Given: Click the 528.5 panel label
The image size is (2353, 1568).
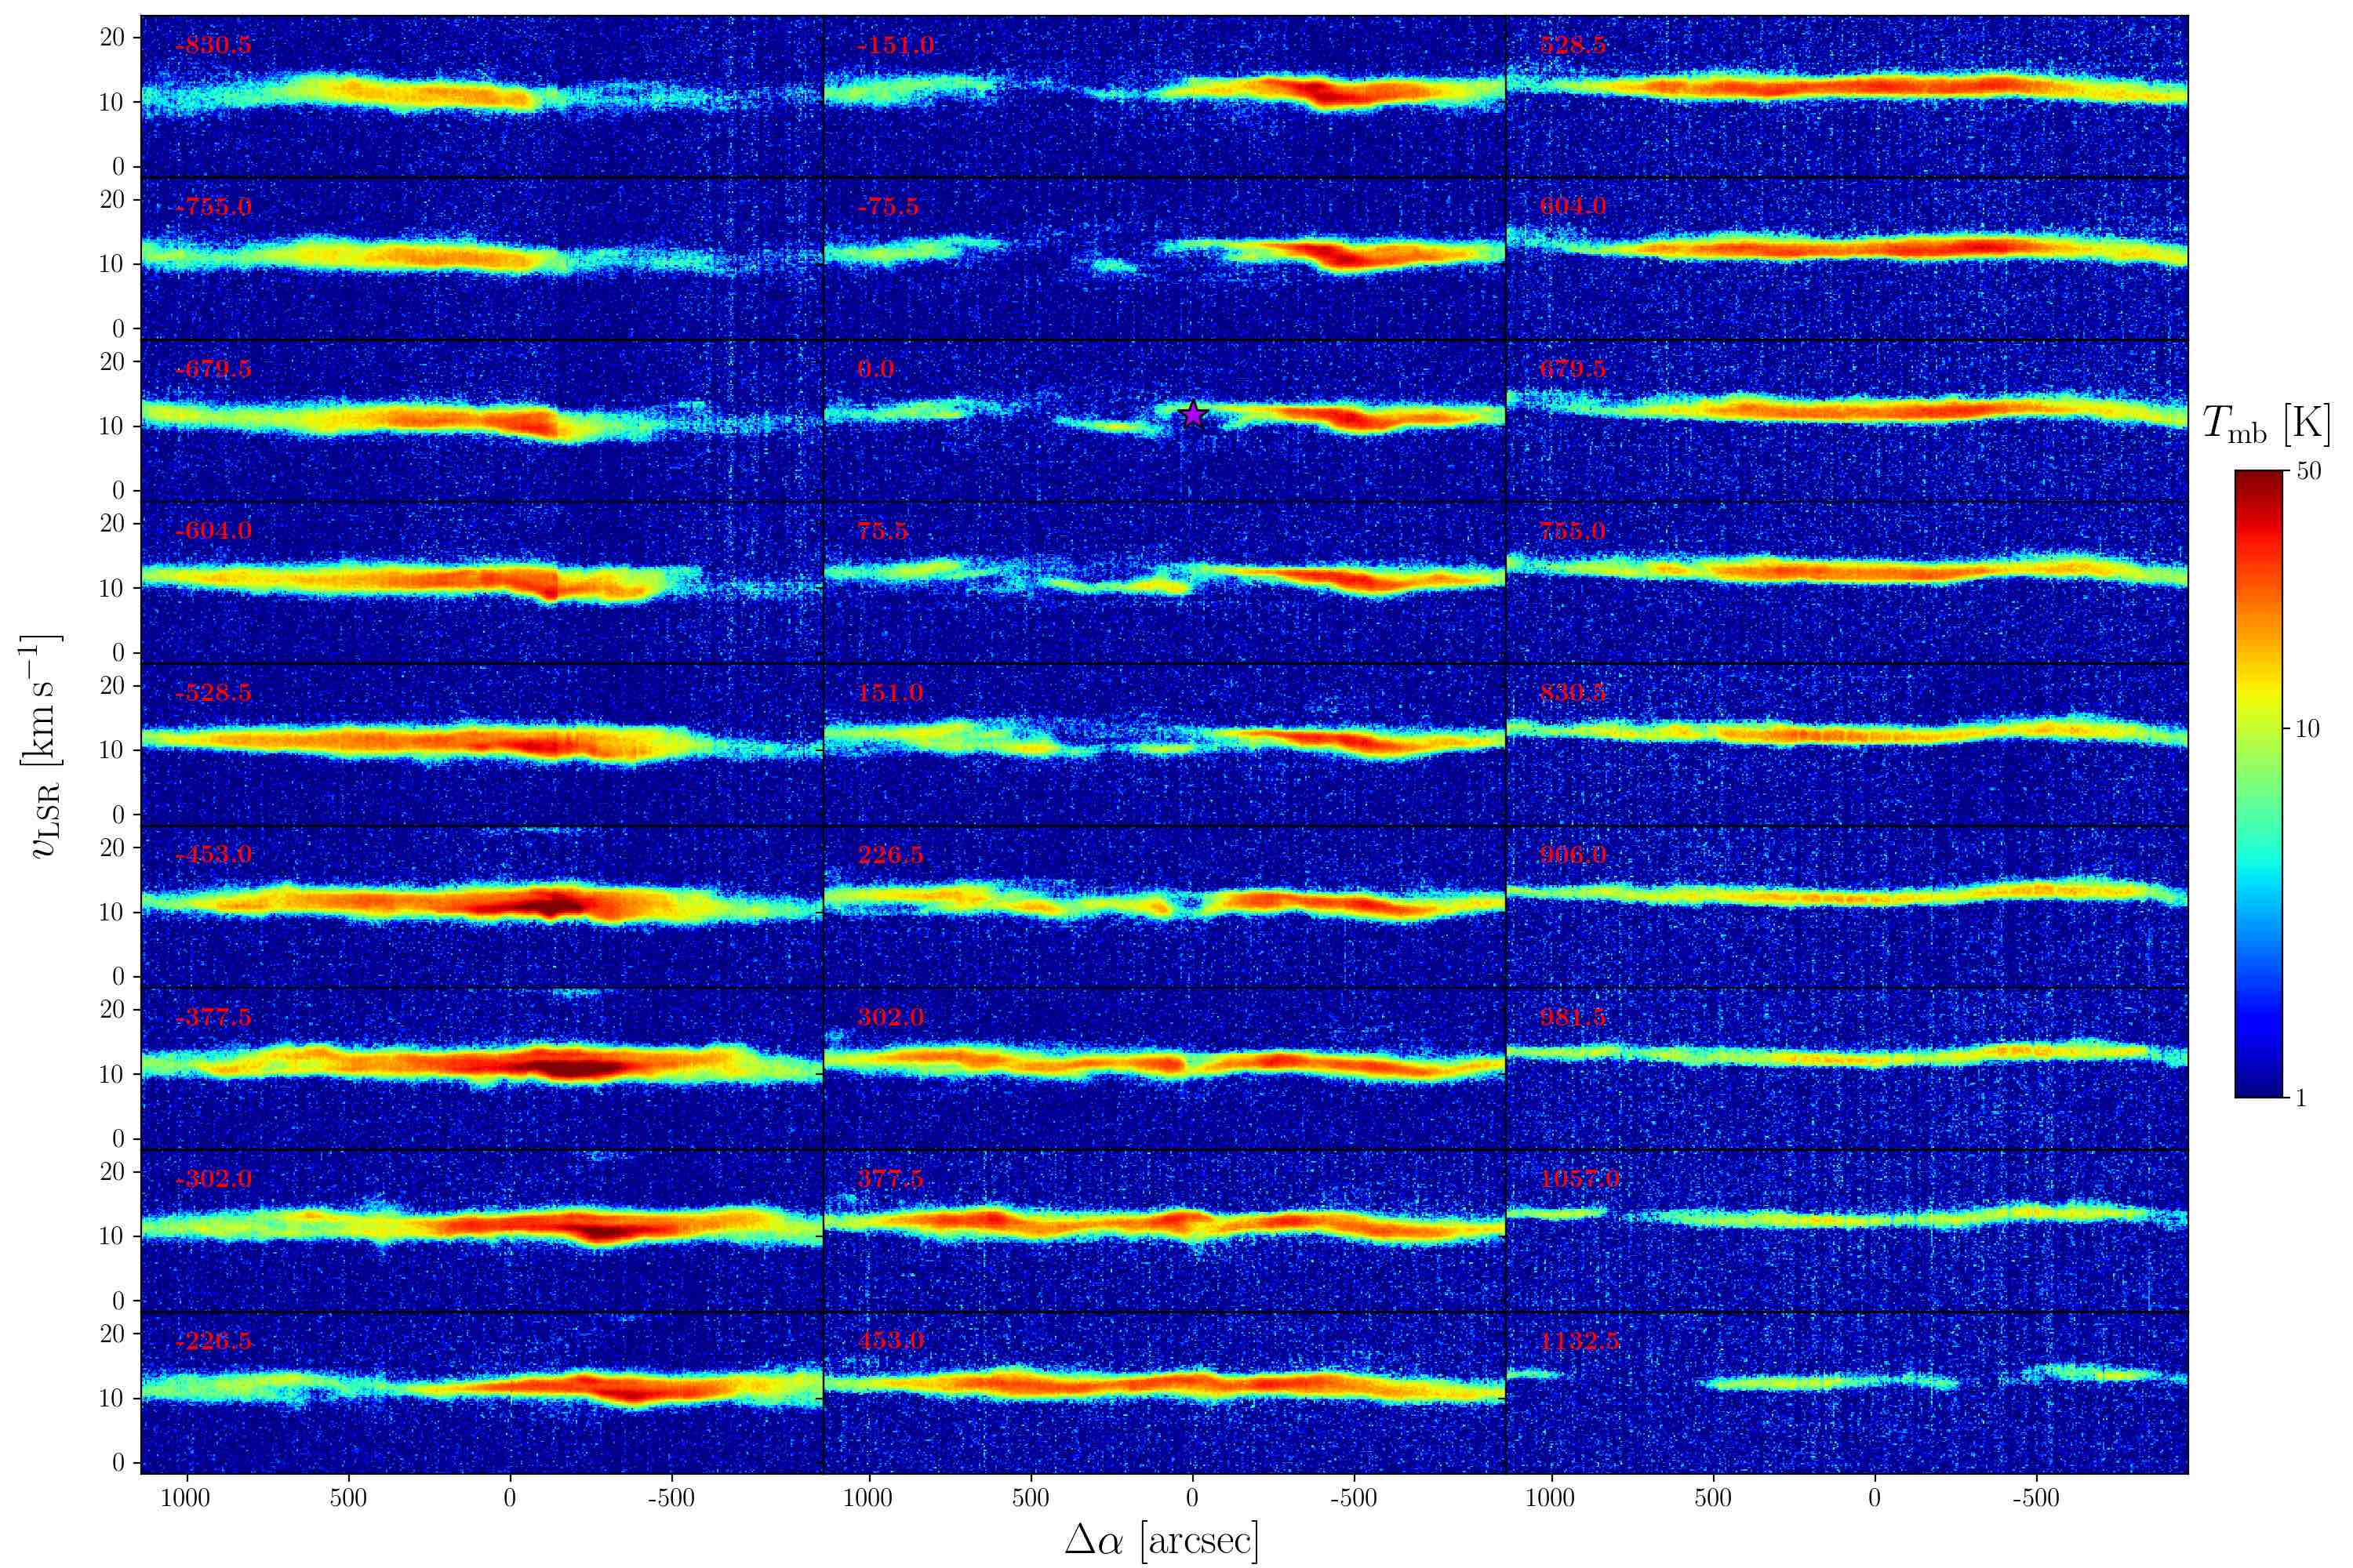Looking at the screenshot, I should tap(1572, 45).
